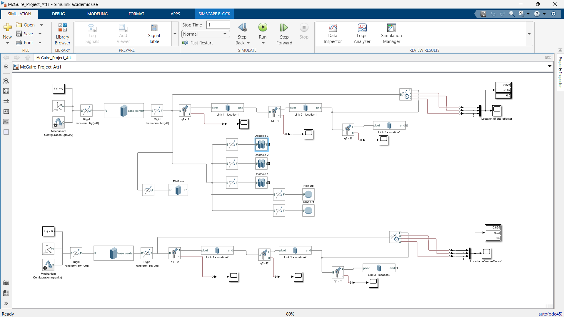The width and height of the screenshot is (564, 317).
Task: Switch to the MODELING tab
Action: pyautogui.click(x=97, y=14)
